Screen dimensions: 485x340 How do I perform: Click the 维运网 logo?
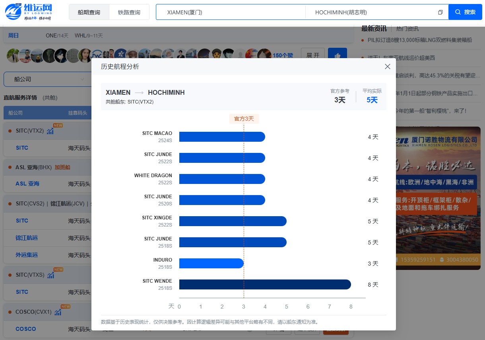click(x=29, y=12)
